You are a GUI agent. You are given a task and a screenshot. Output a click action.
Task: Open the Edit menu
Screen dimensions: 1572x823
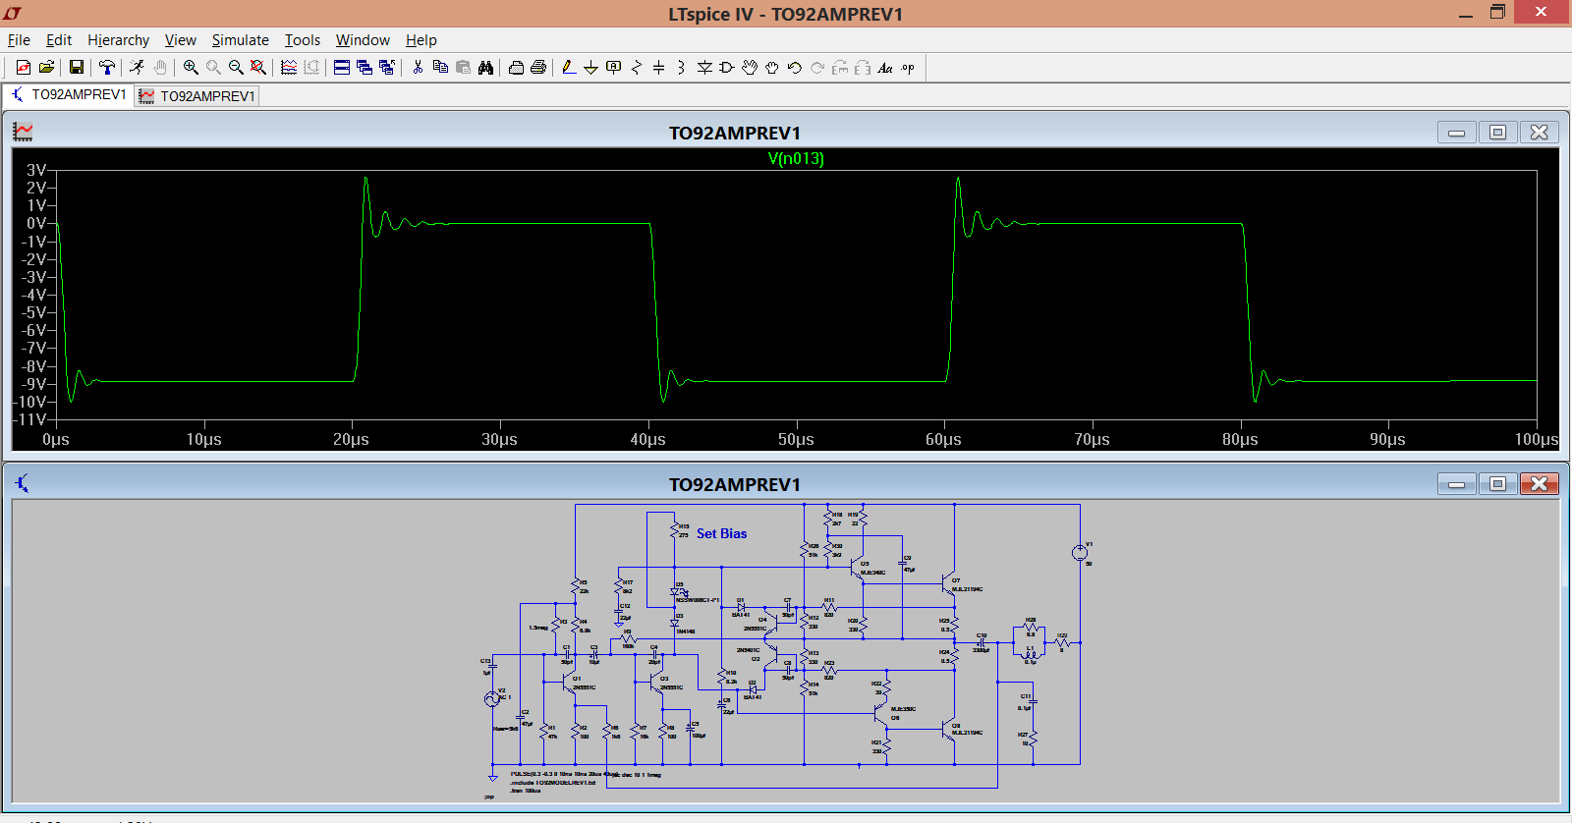(59, 40)
